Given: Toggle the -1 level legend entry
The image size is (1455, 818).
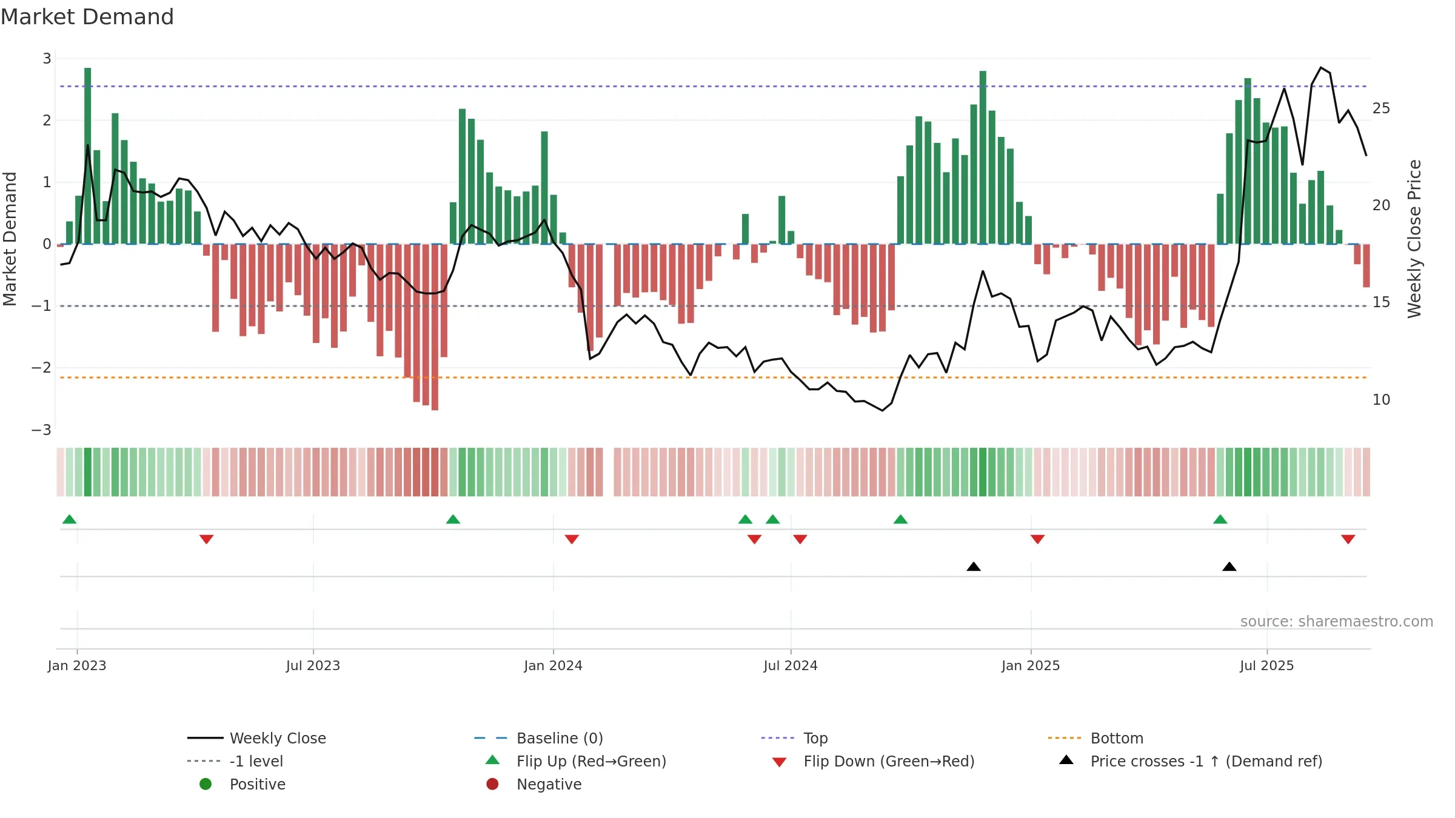Looking at the screenshot, I should coord(235,761).
